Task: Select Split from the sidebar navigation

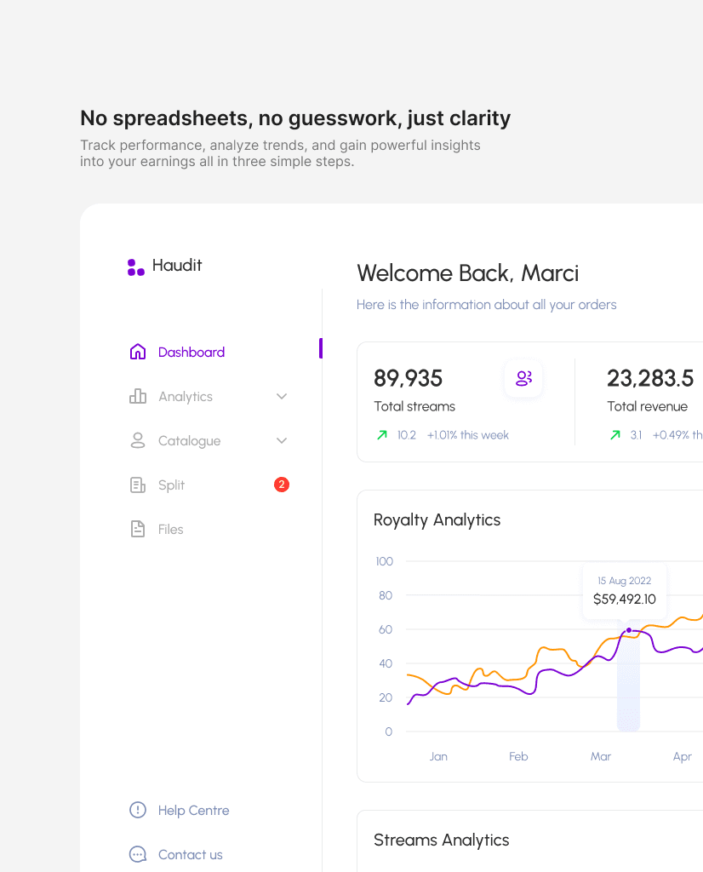Action: (170, 485)
